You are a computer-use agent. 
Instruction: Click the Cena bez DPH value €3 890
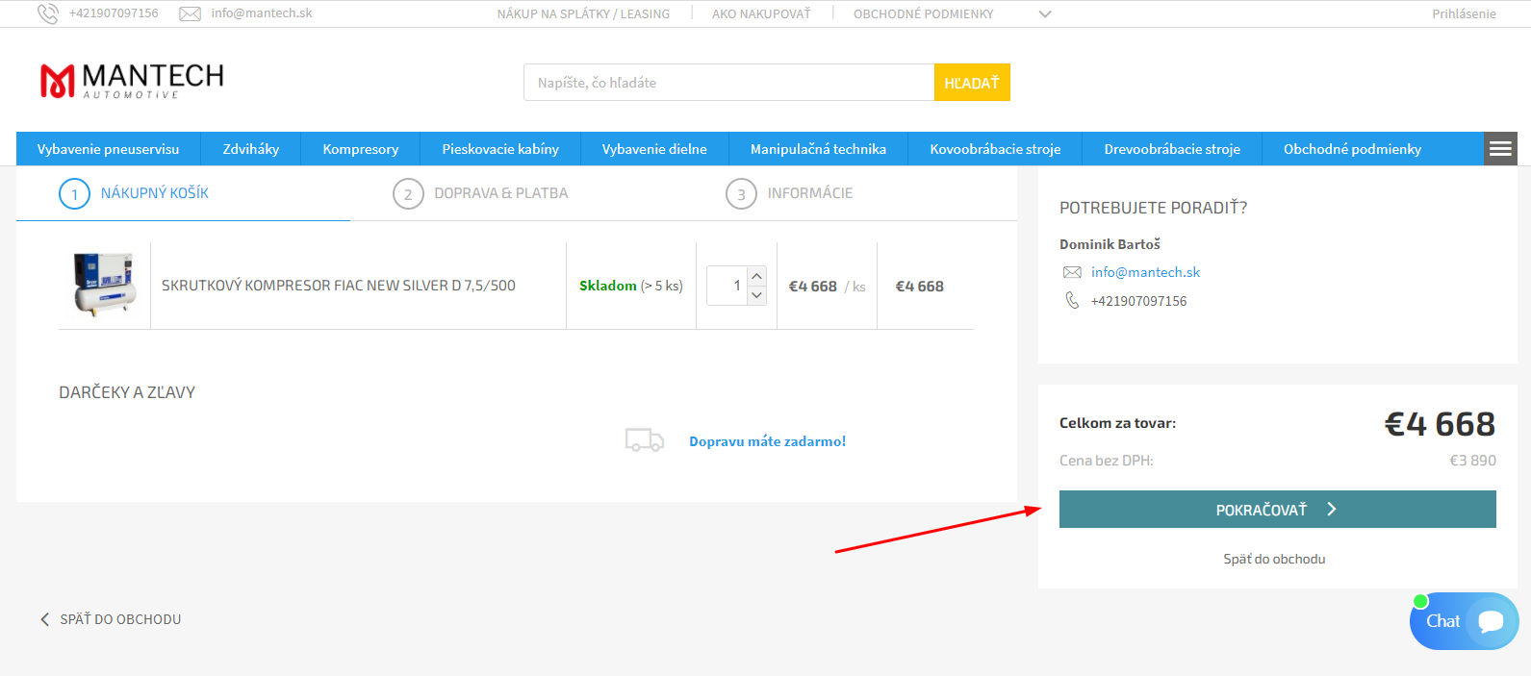[1472, 461]
